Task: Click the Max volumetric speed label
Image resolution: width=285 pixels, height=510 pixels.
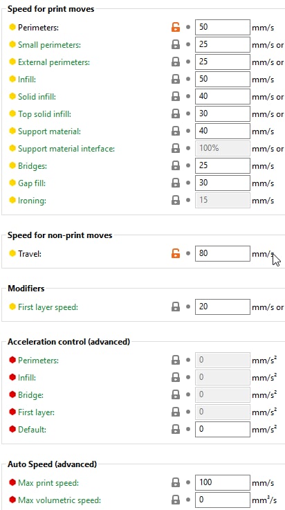Action: coord(59,500)
